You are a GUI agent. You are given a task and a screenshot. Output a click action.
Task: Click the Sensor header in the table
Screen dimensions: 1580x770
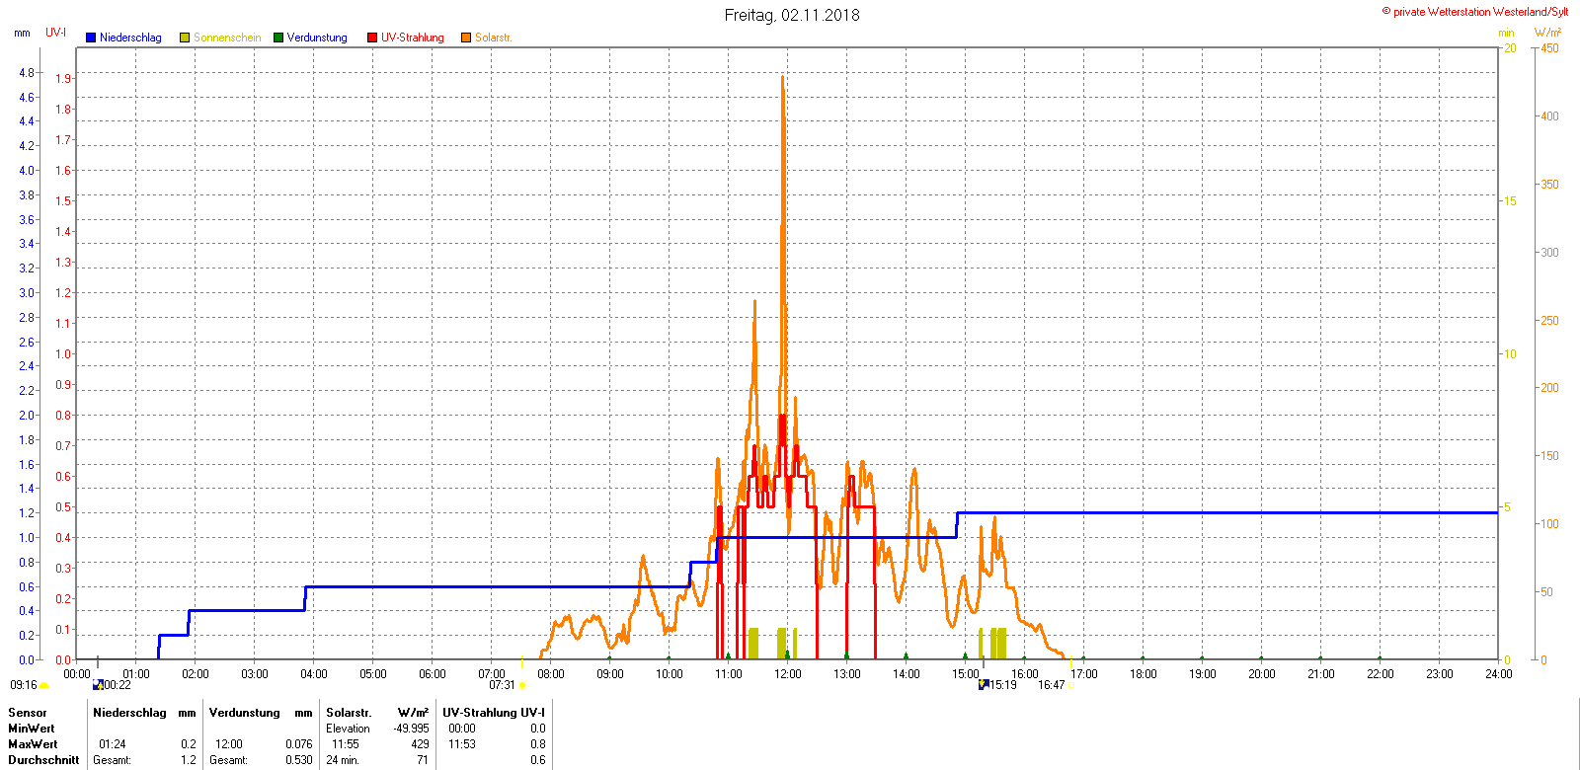pos(28,713)
